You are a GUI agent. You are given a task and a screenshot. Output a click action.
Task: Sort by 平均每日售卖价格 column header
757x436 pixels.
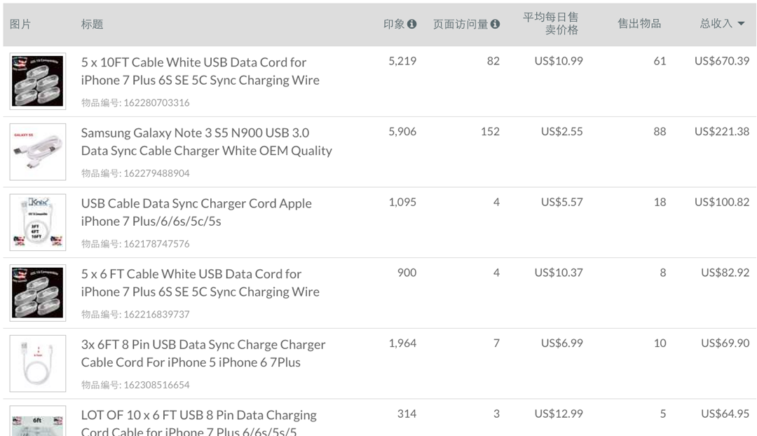click(550, 23)
